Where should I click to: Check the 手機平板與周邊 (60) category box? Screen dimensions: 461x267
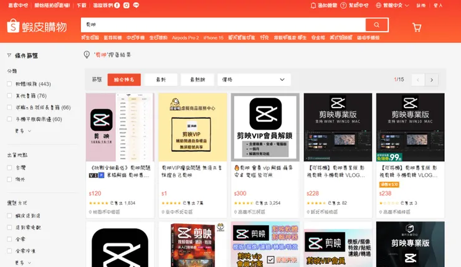point(9,119)
